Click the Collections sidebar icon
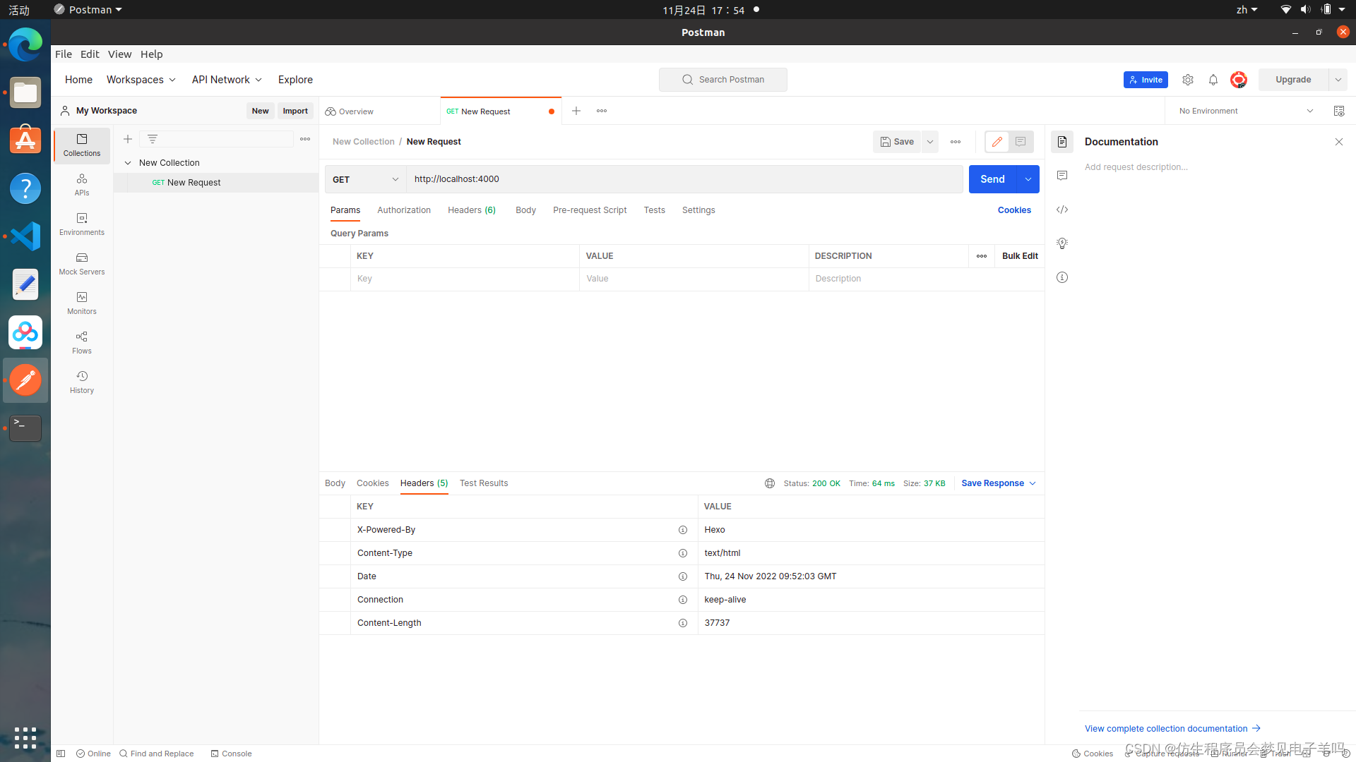 click(x=81, y=144)
